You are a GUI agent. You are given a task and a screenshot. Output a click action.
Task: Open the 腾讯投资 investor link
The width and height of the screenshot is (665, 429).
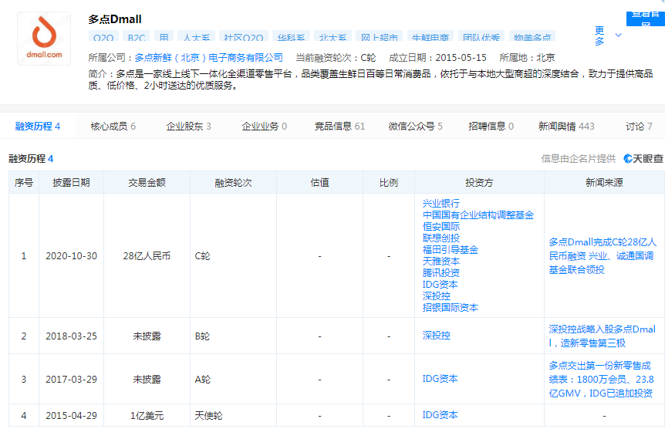click(441, 273)
